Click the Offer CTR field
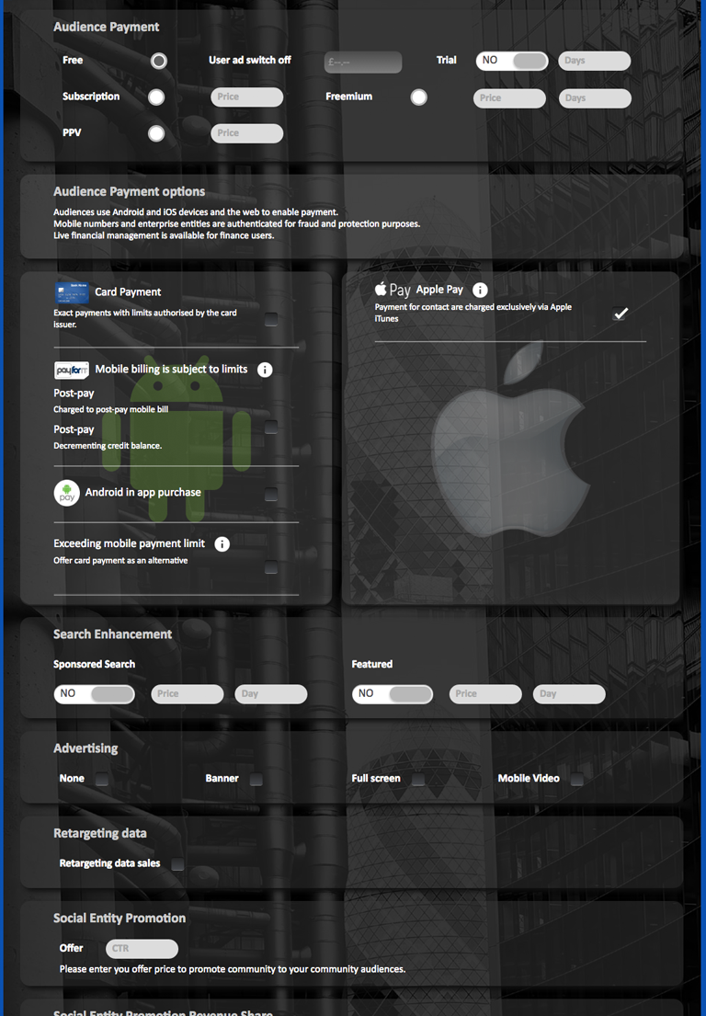The height and width of the screenshot is (1016, 706). (x=142, y=949)
